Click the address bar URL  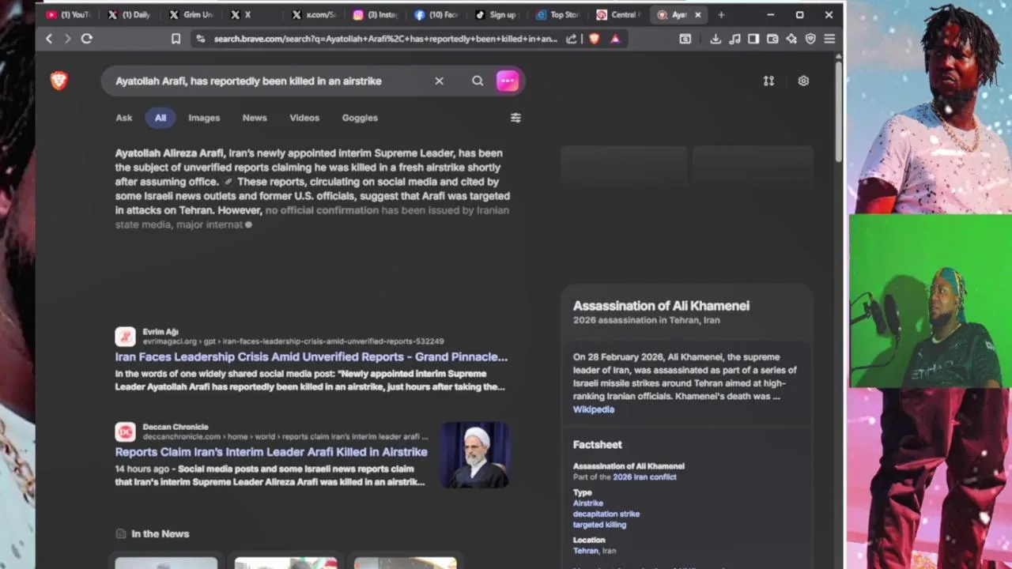(x=385, y=39)
